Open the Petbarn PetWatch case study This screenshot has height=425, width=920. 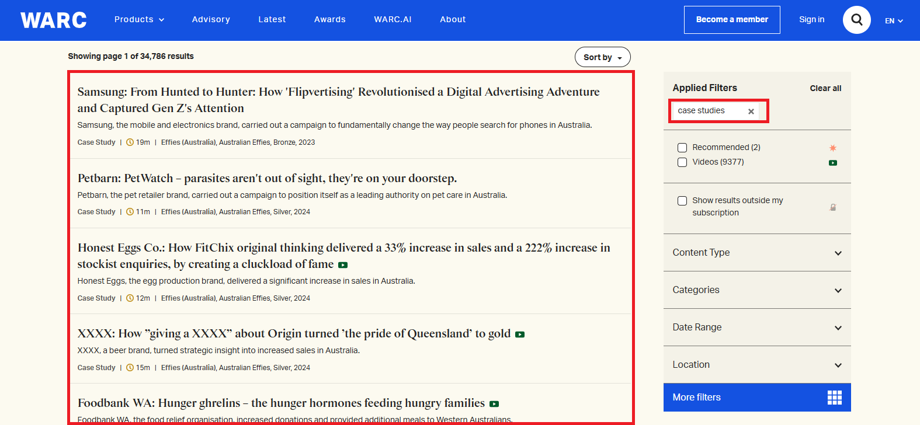267,179
